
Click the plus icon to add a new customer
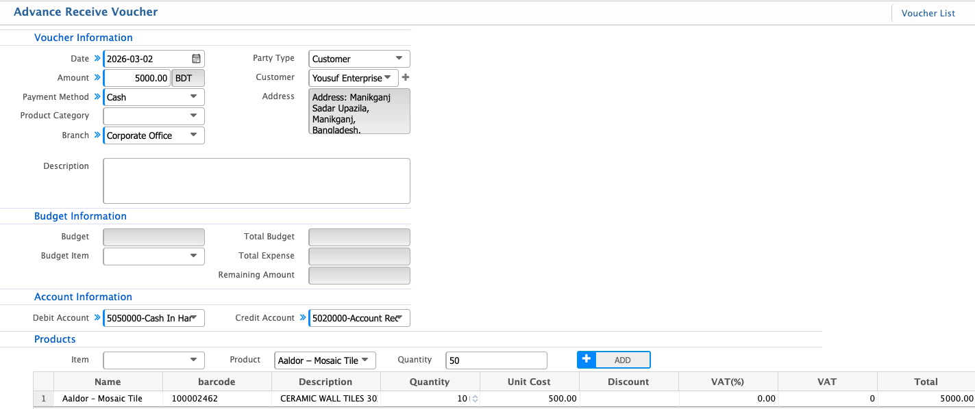coord(405,77)
